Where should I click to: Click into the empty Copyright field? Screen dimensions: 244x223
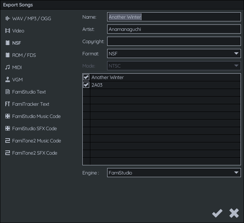tap(174, 41)
